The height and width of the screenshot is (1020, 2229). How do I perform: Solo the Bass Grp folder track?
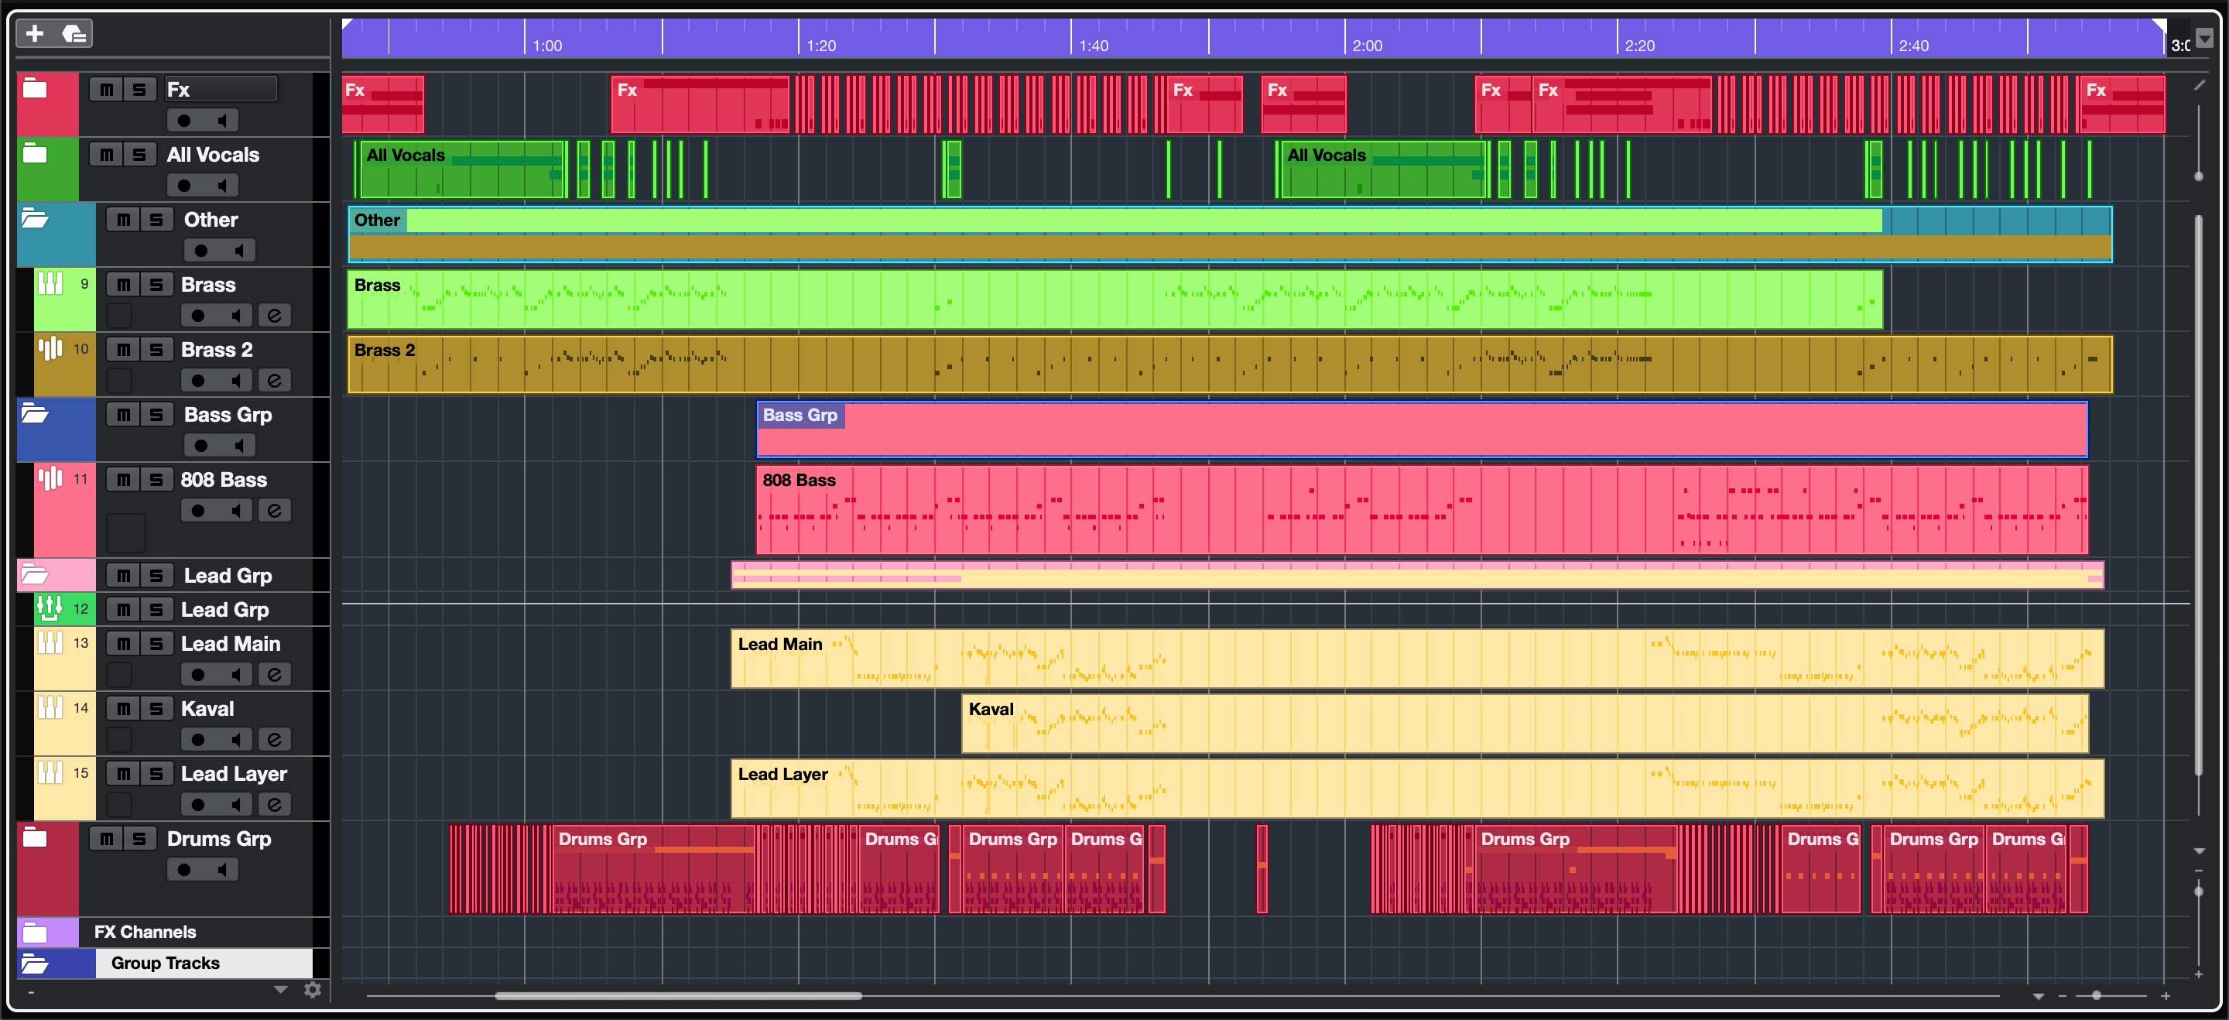[x=156, y=414]
